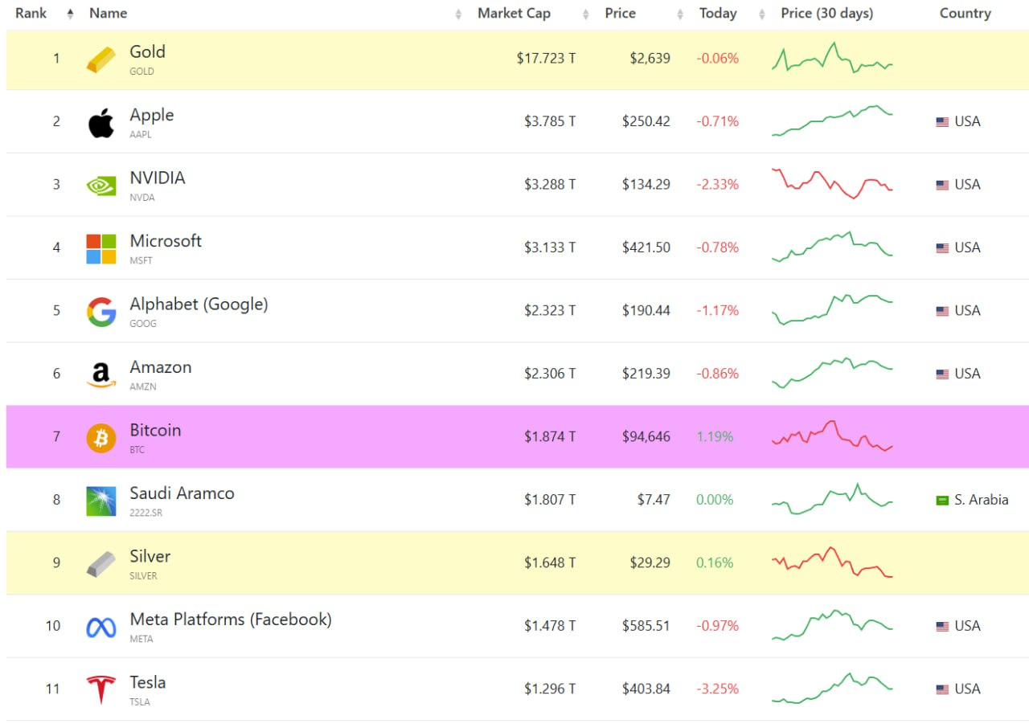Image resolution: width=1029 pixels, height=724 pixels.
Task: Click the USA flag in Amazon row
Action: [x=942, y=374]
